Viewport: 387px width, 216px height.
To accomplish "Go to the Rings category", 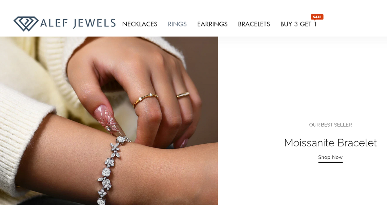I will (x=177, y=24).
